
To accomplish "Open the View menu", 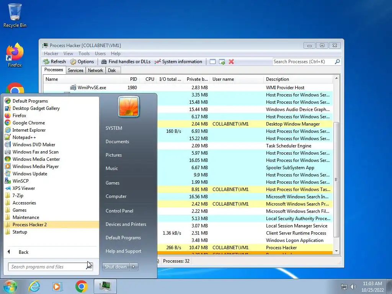I will pyautogui.click(x=68, y=54).
